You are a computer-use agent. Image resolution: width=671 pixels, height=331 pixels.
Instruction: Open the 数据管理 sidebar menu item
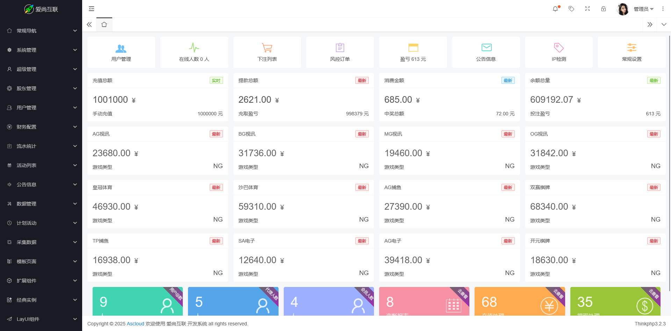[x=41, y=204]
